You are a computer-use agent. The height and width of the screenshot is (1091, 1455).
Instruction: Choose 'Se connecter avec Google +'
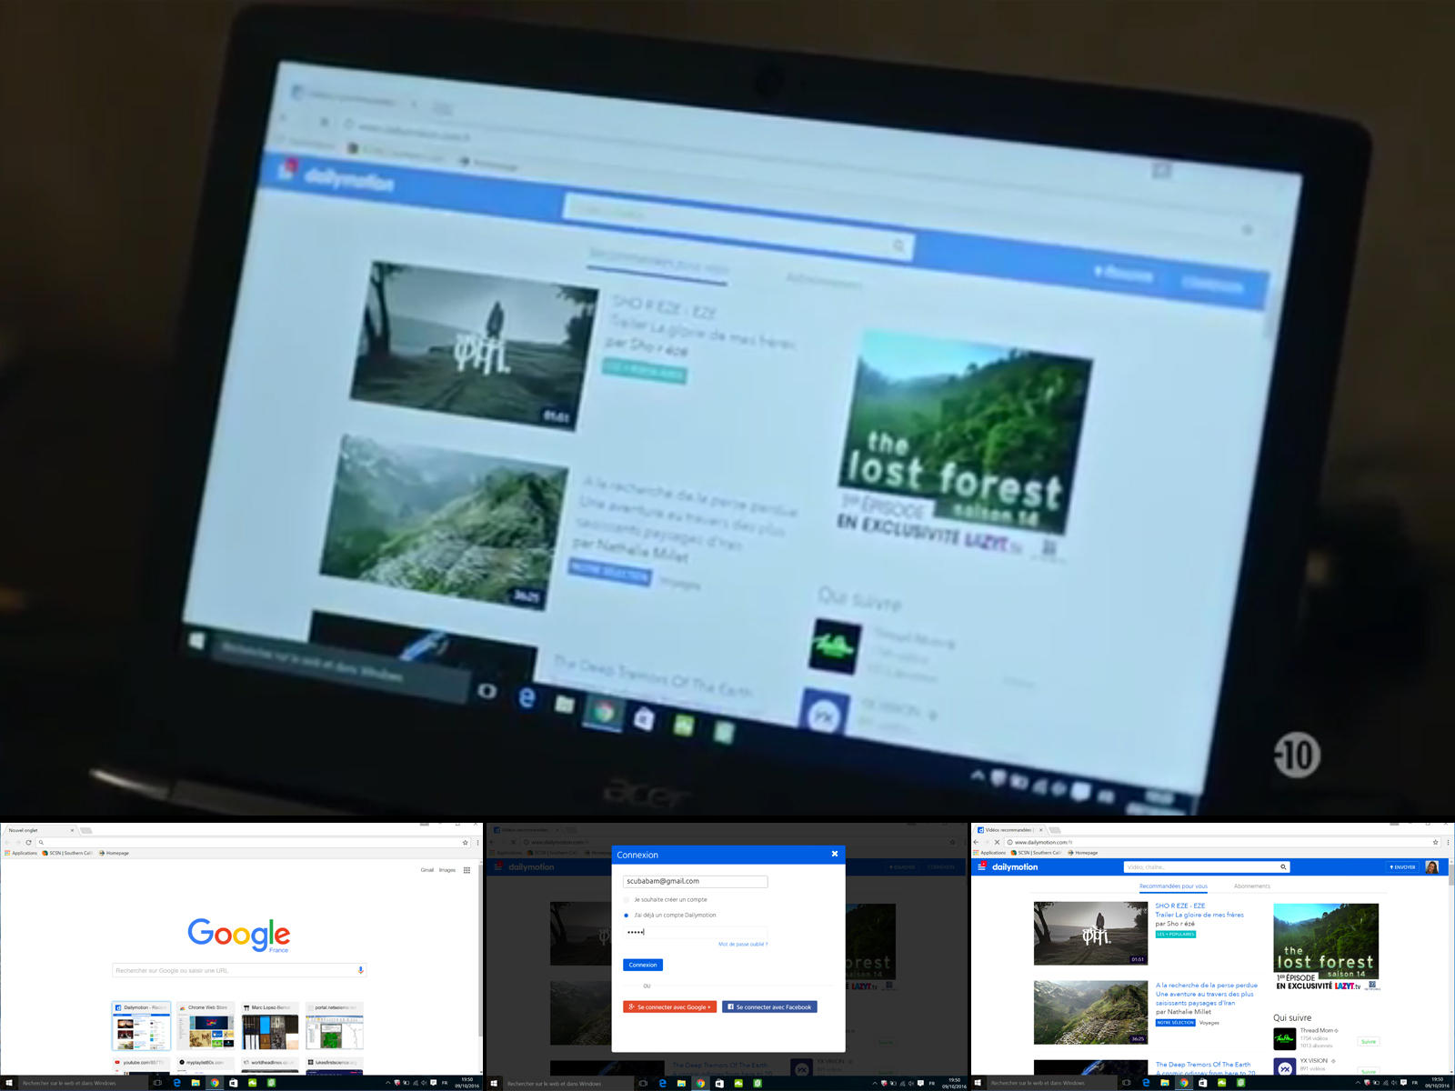(669, 1006)
